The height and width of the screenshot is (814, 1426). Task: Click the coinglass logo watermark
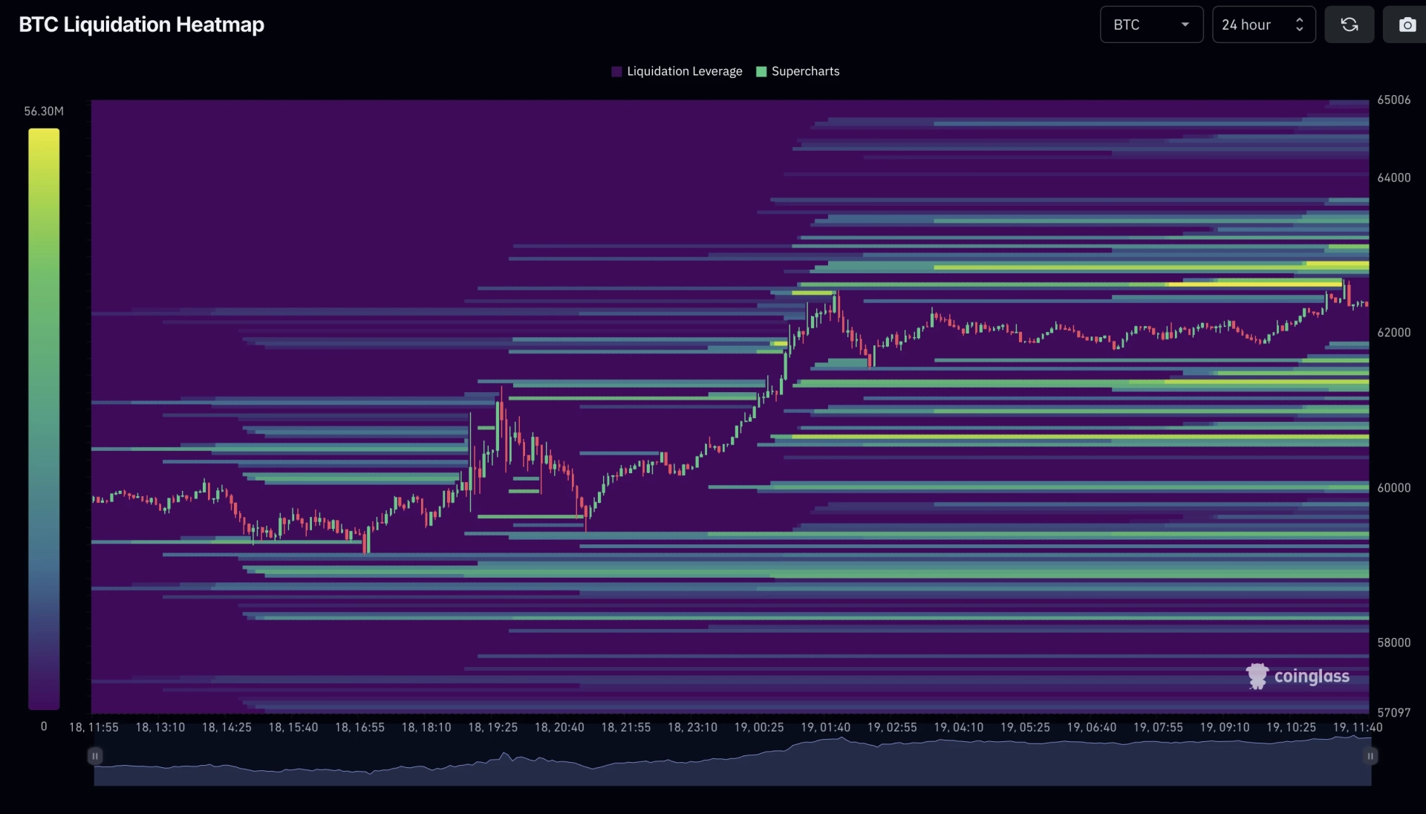coord(1298,676)
